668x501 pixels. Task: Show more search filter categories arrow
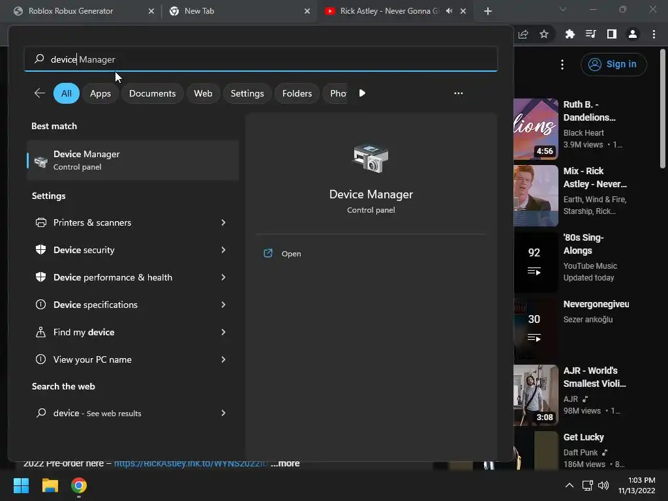pos(362,93)
